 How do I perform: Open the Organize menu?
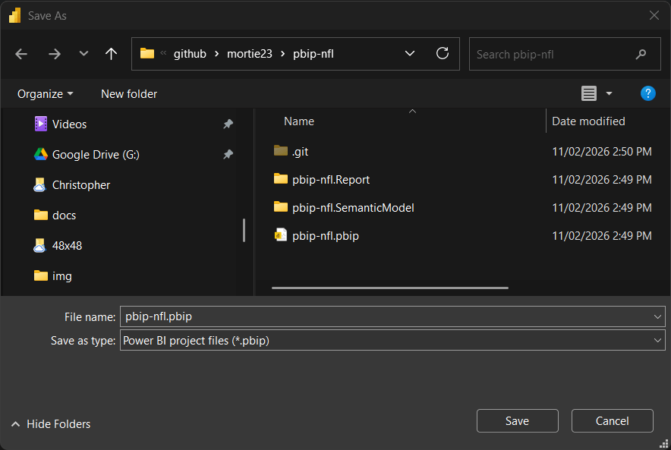point(46,94)
